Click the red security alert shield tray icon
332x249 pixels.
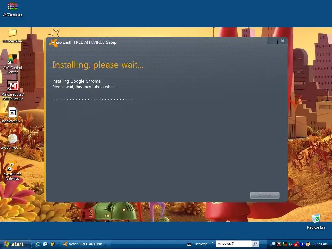(296, 244)
